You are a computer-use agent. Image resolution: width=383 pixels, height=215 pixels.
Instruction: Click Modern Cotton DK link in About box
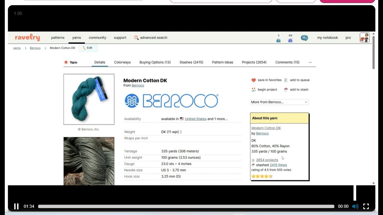coord(266,128)
